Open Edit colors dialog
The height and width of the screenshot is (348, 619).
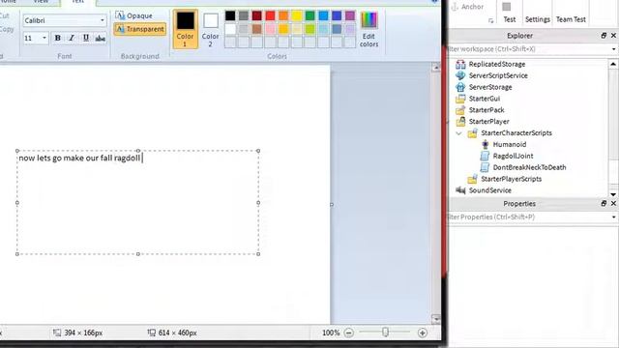pyautogui.click(x=368, y=30)
